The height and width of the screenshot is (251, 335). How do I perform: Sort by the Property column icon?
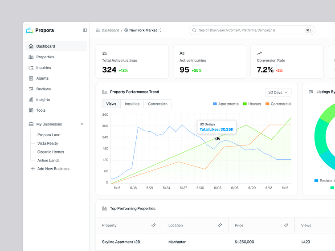pos(153,225)
